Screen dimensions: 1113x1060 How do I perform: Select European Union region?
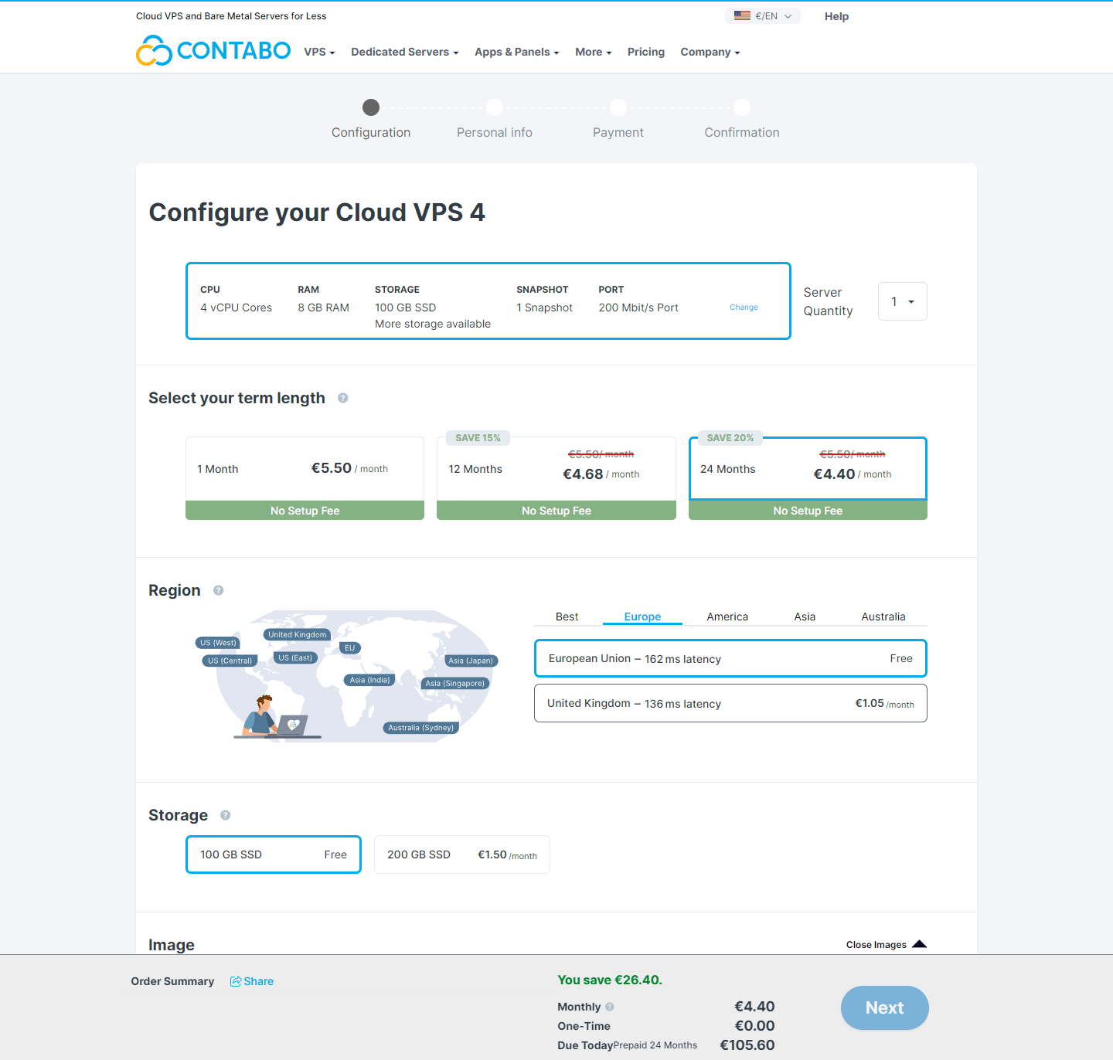pyautogui.click(x=730, y=658)
